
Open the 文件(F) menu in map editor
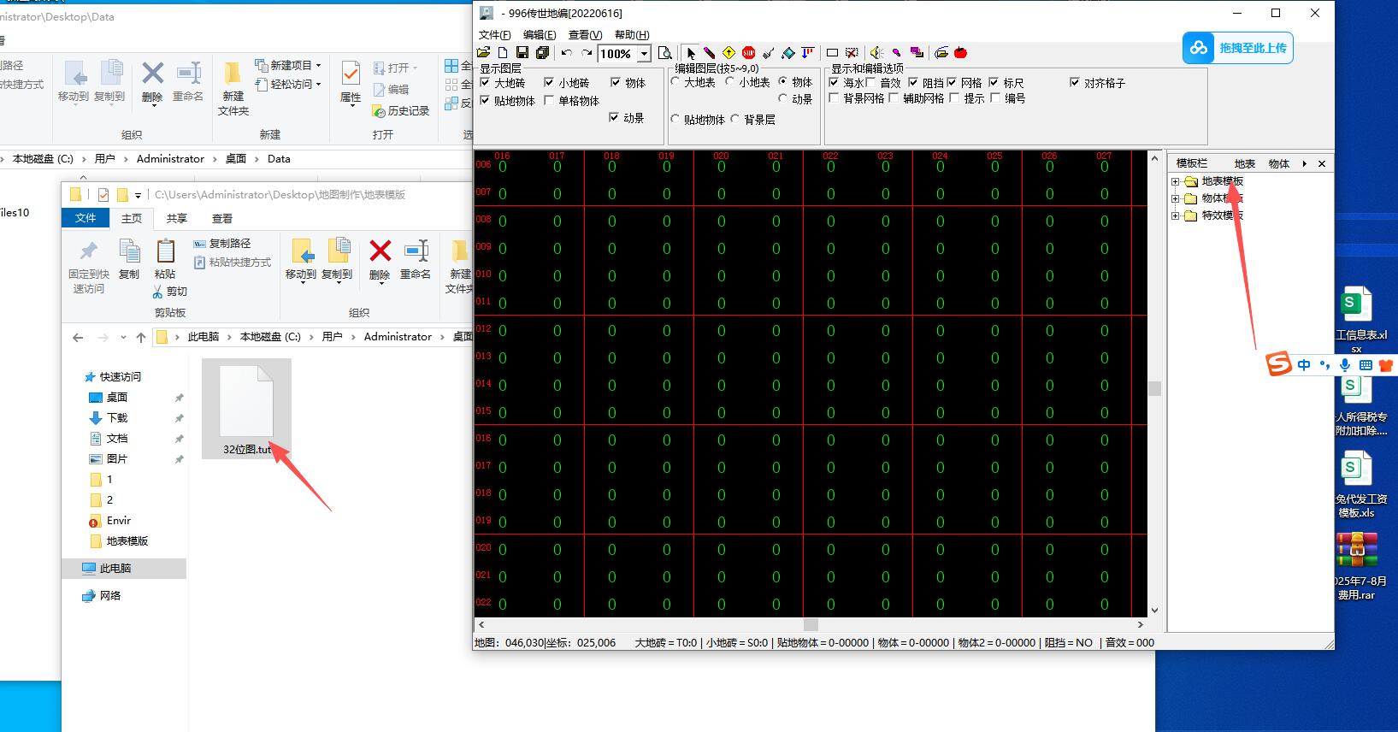coord(494,34)
